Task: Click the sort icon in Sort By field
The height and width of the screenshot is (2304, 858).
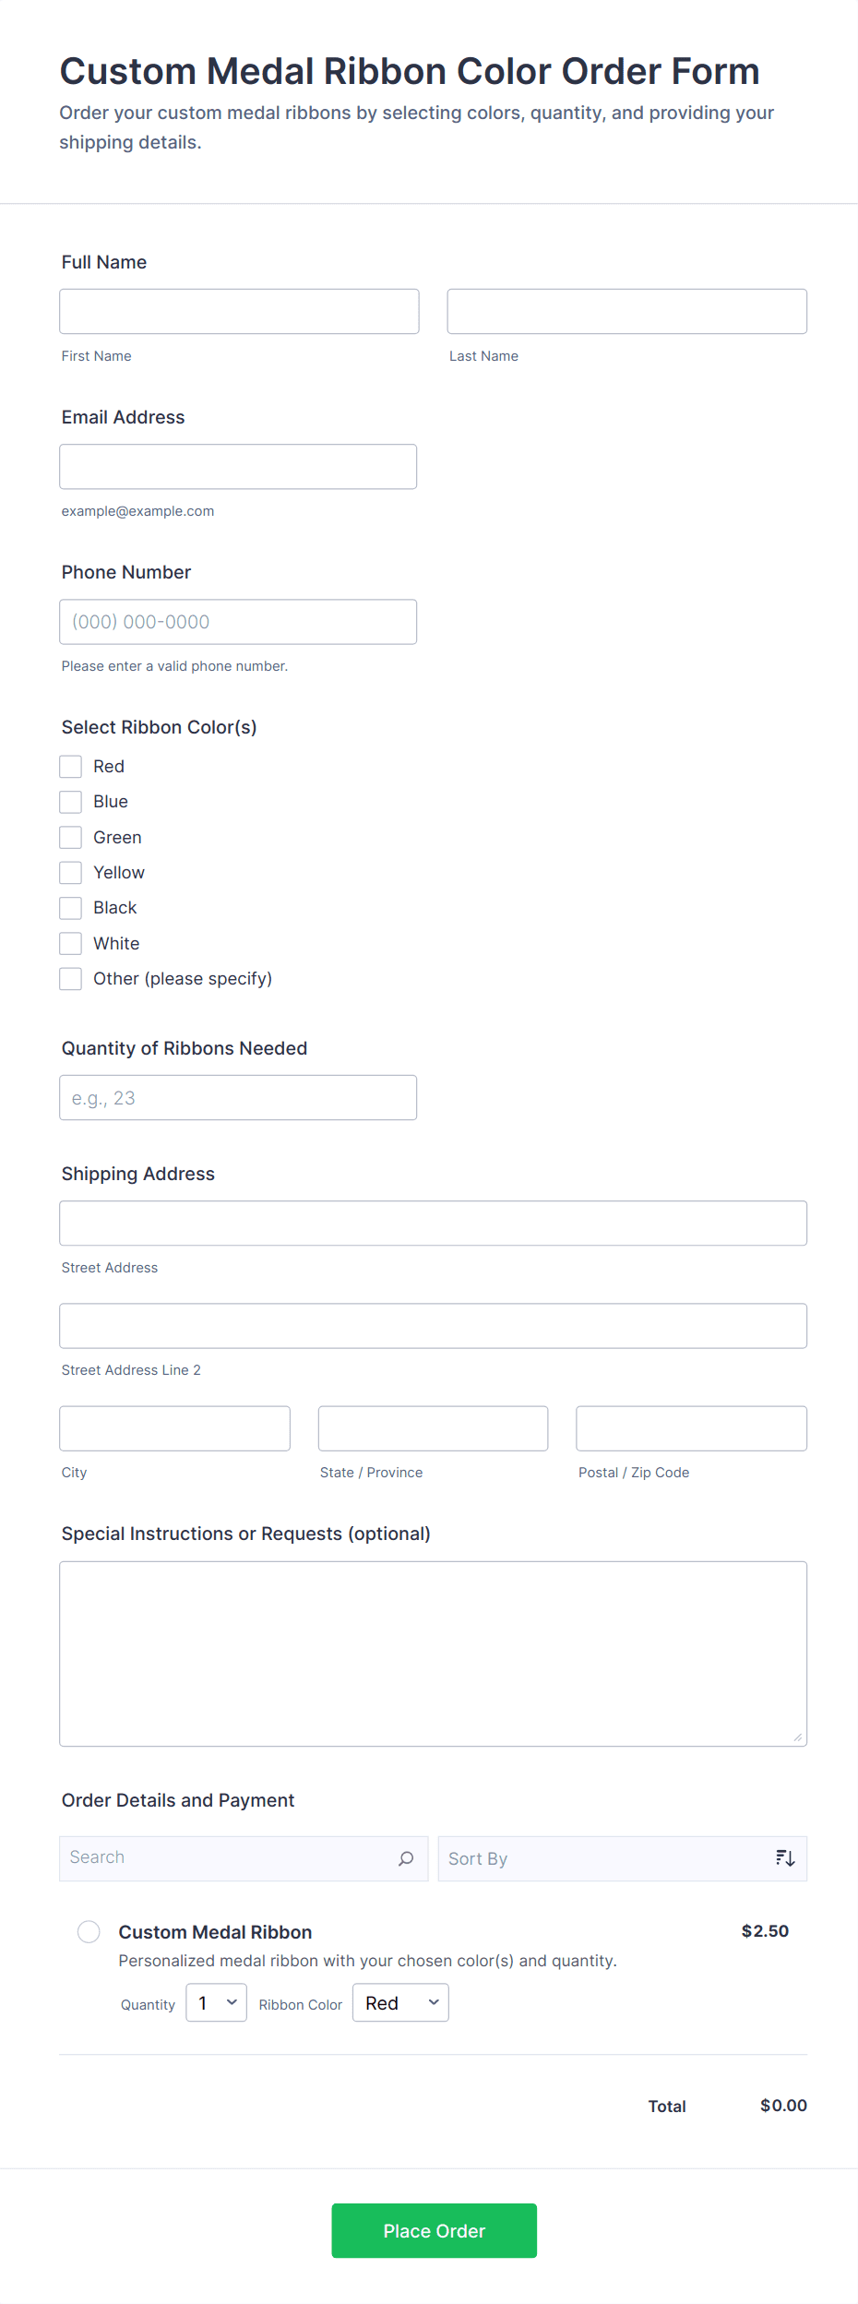Action: [x=784, y=1857]
